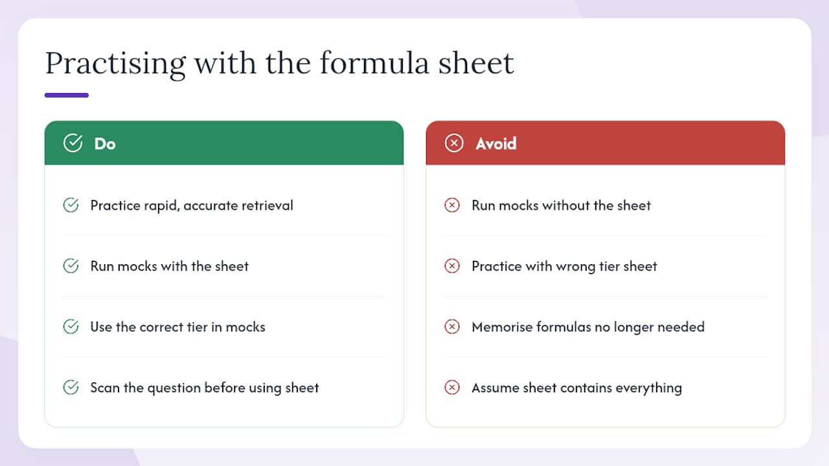Click 'Memorise formulas no longer needed' text
The image size is (829, 466).
pos(588,327)
